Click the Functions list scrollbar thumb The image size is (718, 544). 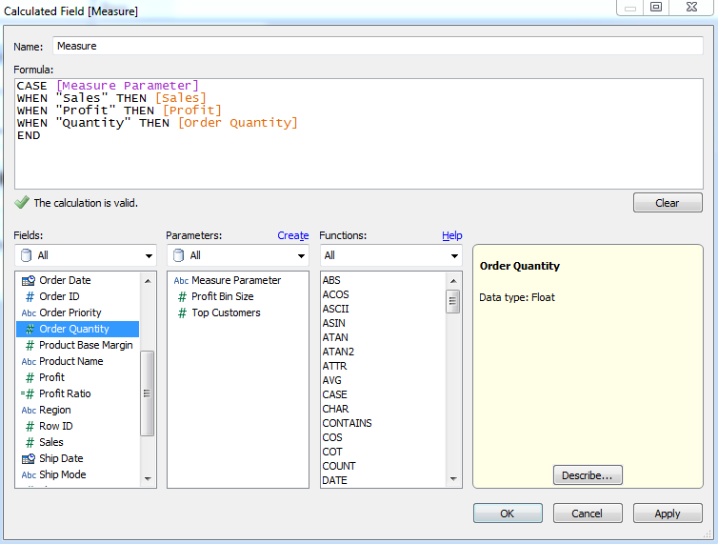coord(453,301)
